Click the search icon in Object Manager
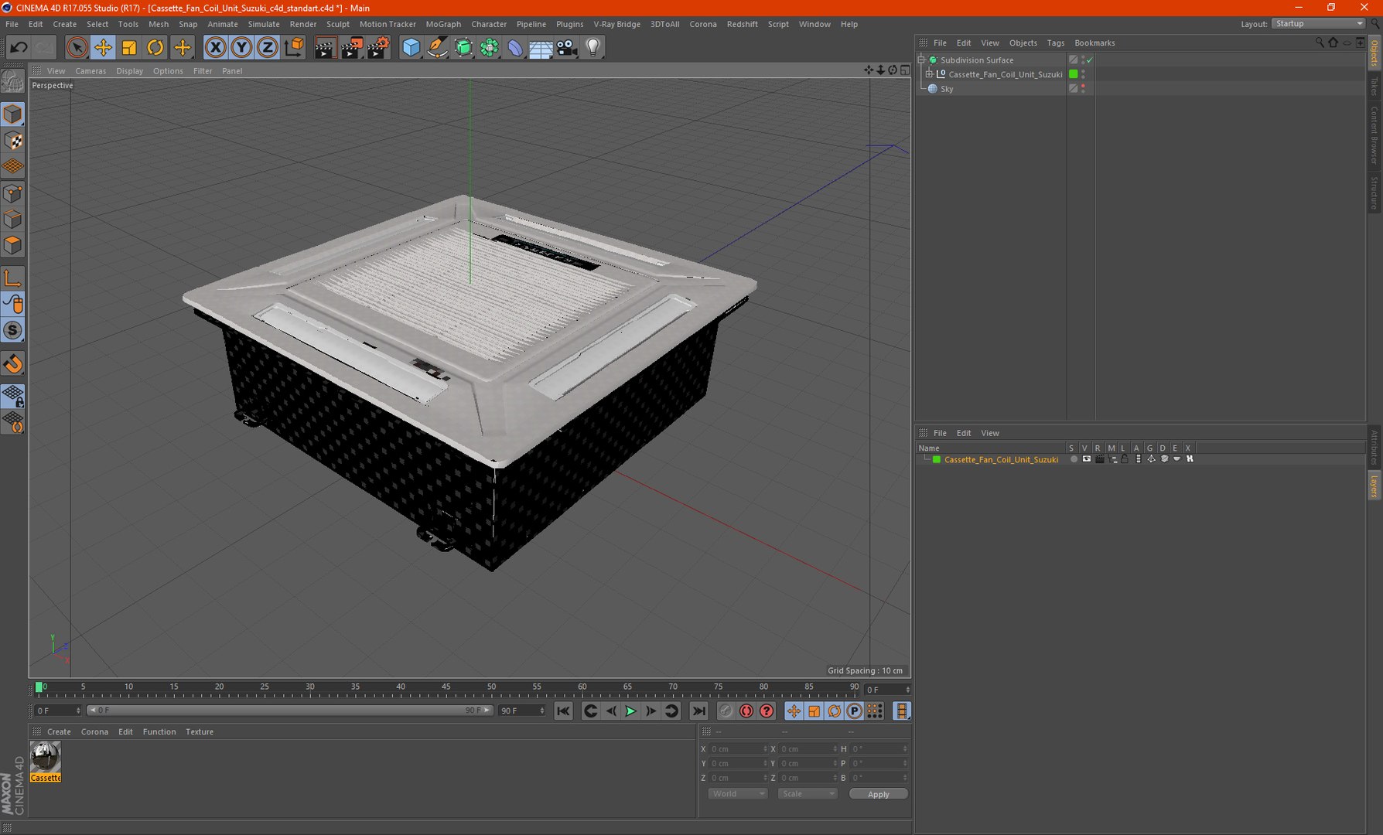This screenshot has width=1383, height=835. pos(1320,43)
